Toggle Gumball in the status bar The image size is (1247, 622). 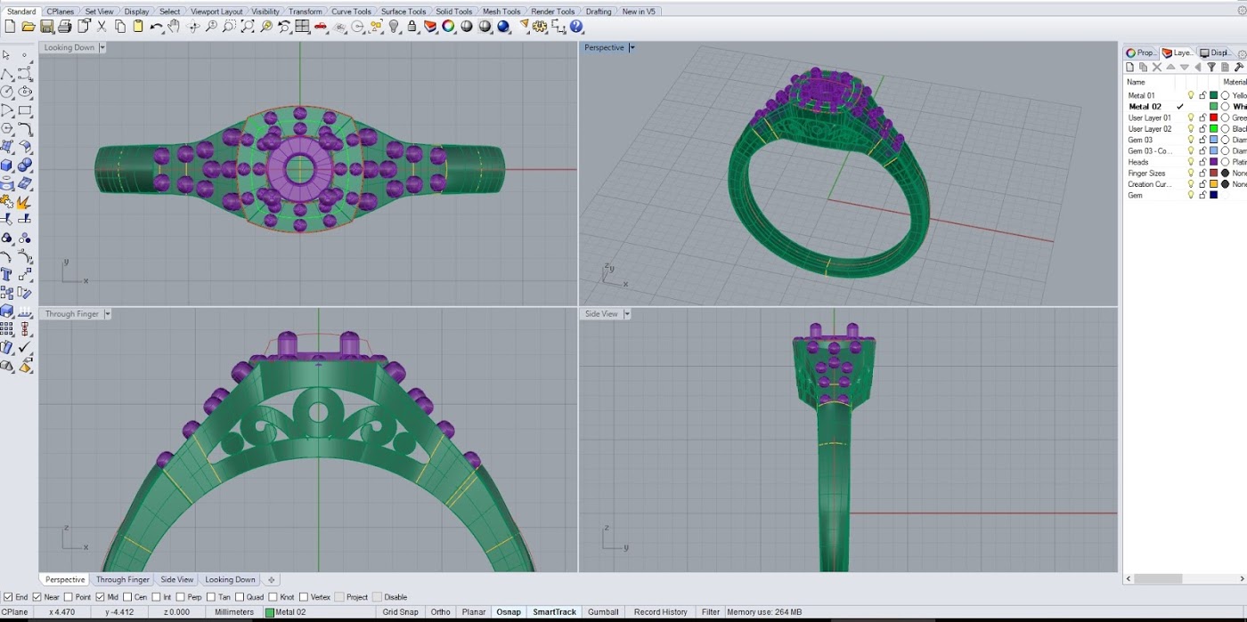[x=603, y=612]
